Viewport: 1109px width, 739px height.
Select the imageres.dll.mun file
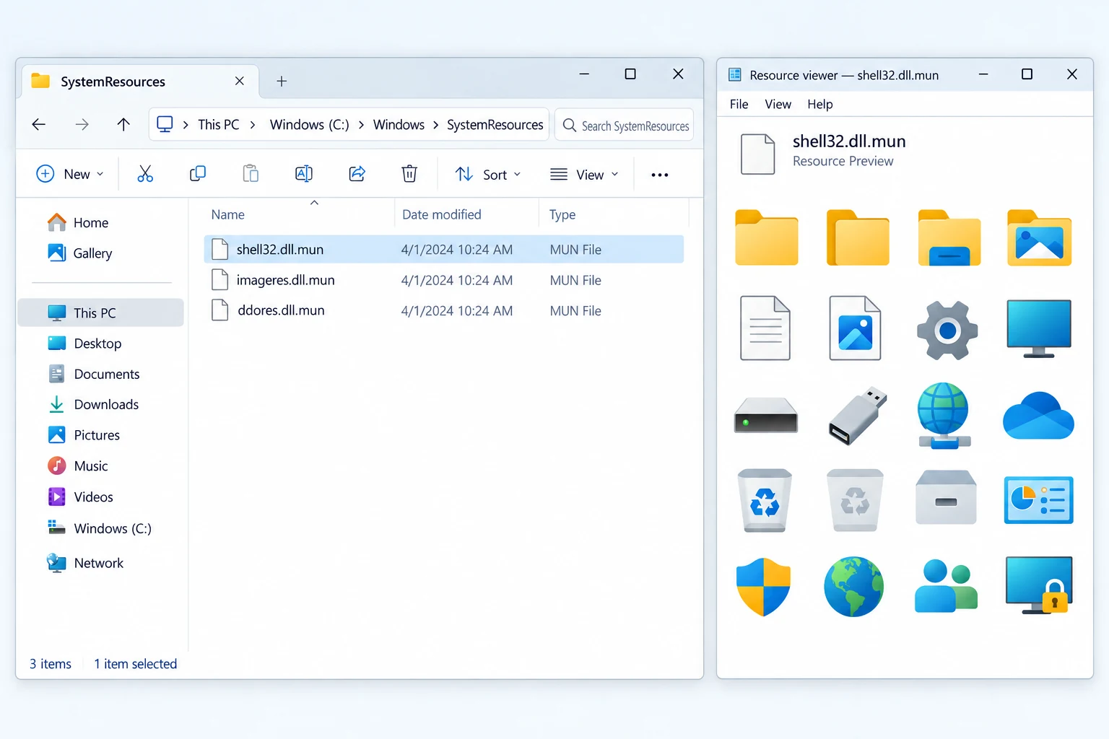443,280
